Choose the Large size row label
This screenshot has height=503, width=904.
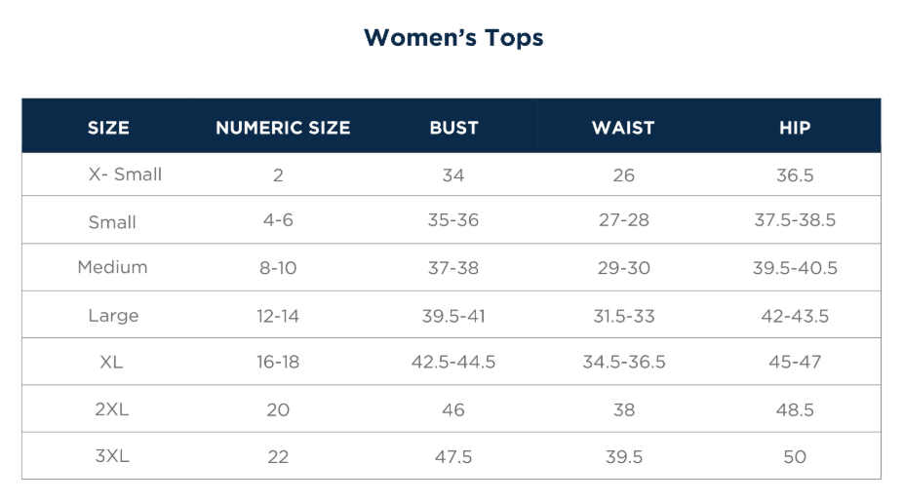click(x=113, y=315)
